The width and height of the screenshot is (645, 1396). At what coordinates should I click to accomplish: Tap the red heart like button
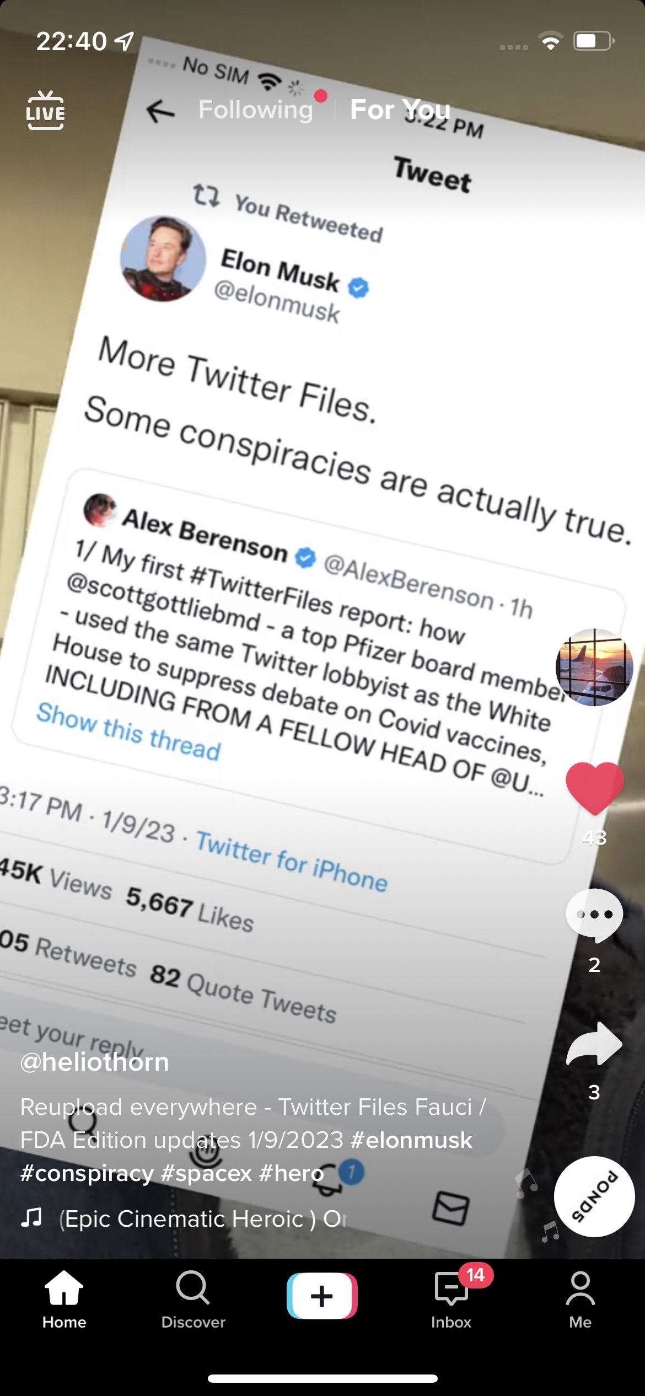[x=594, y=788]
